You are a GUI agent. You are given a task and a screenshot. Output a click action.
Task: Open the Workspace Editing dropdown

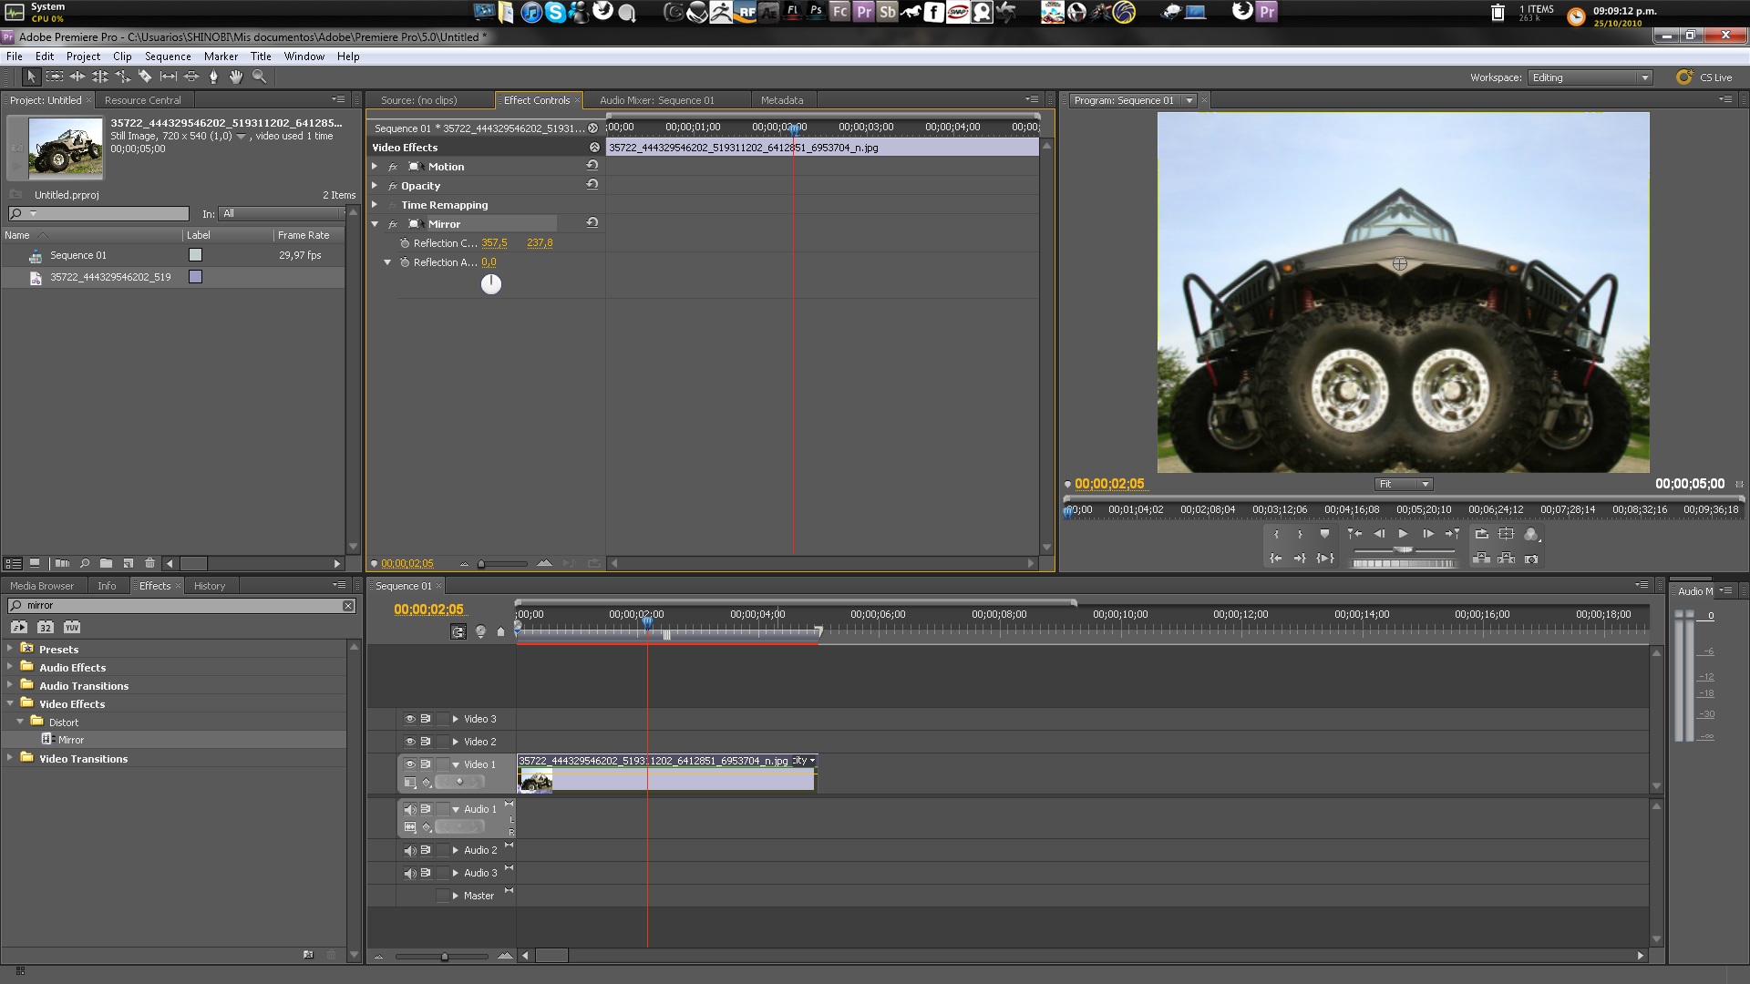[x=1590, y=77]
